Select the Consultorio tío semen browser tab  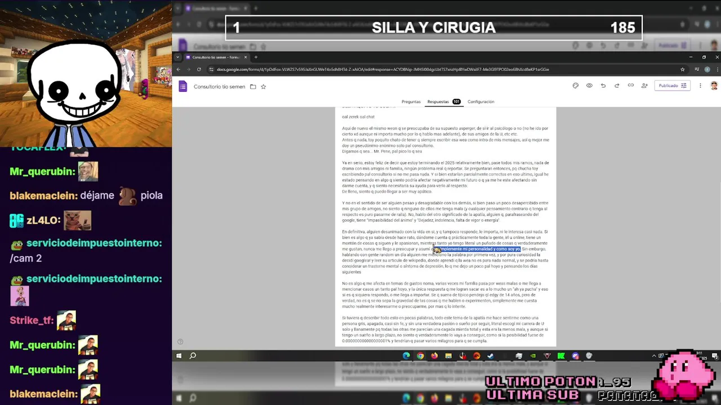tap(216, 57)
